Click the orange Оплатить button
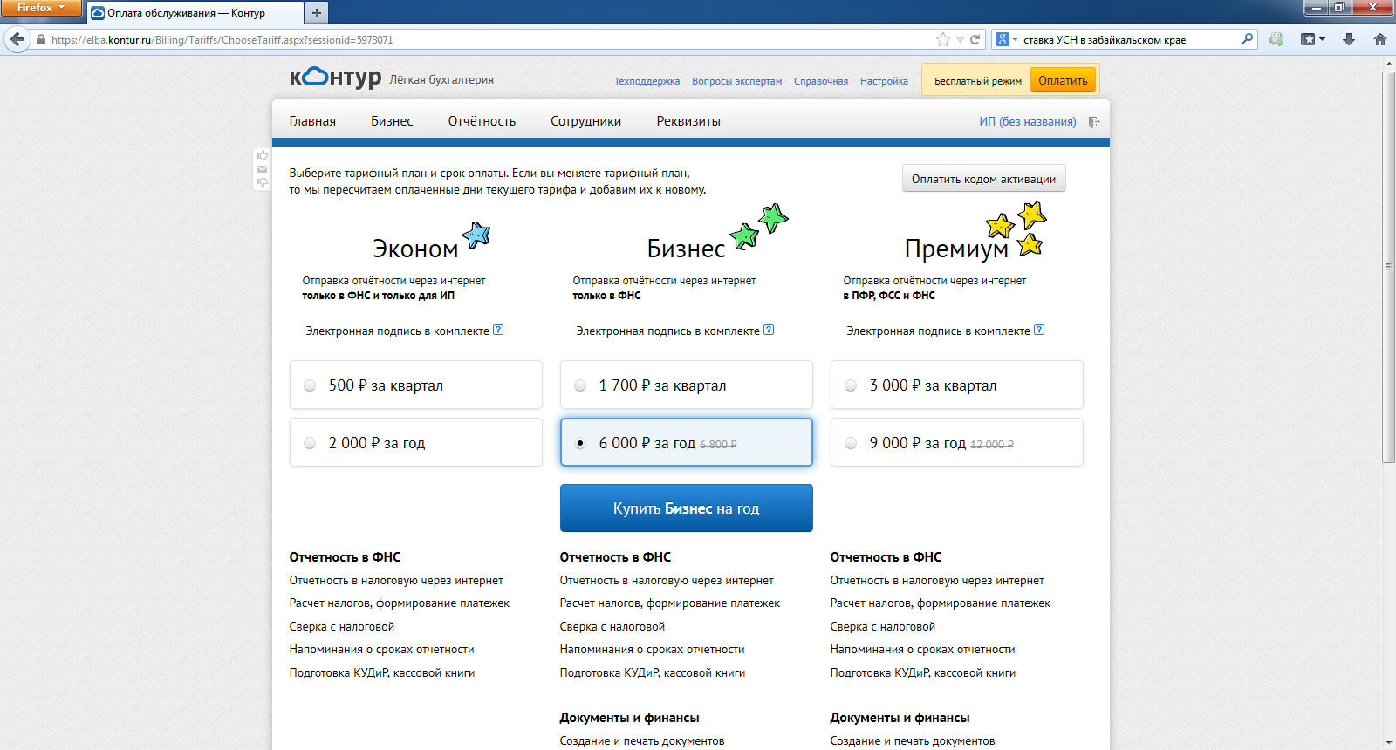The image size is (1396, 750). pyautogui.click(x=1063, y=80)
